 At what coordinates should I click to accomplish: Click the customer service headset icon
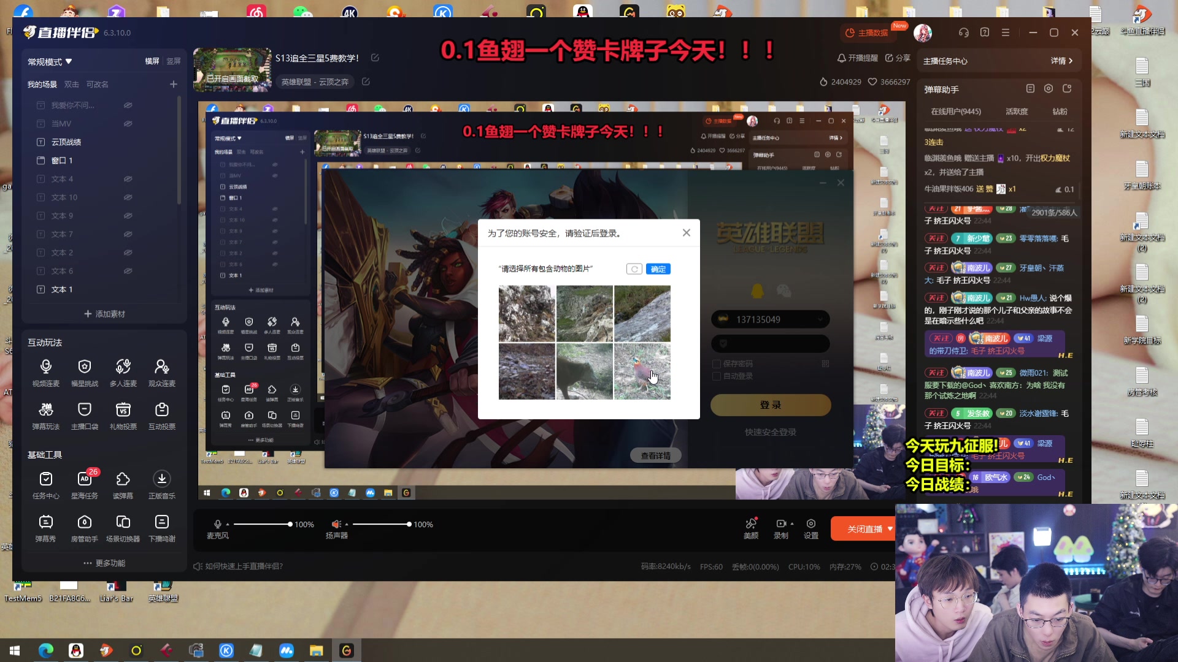964,32
